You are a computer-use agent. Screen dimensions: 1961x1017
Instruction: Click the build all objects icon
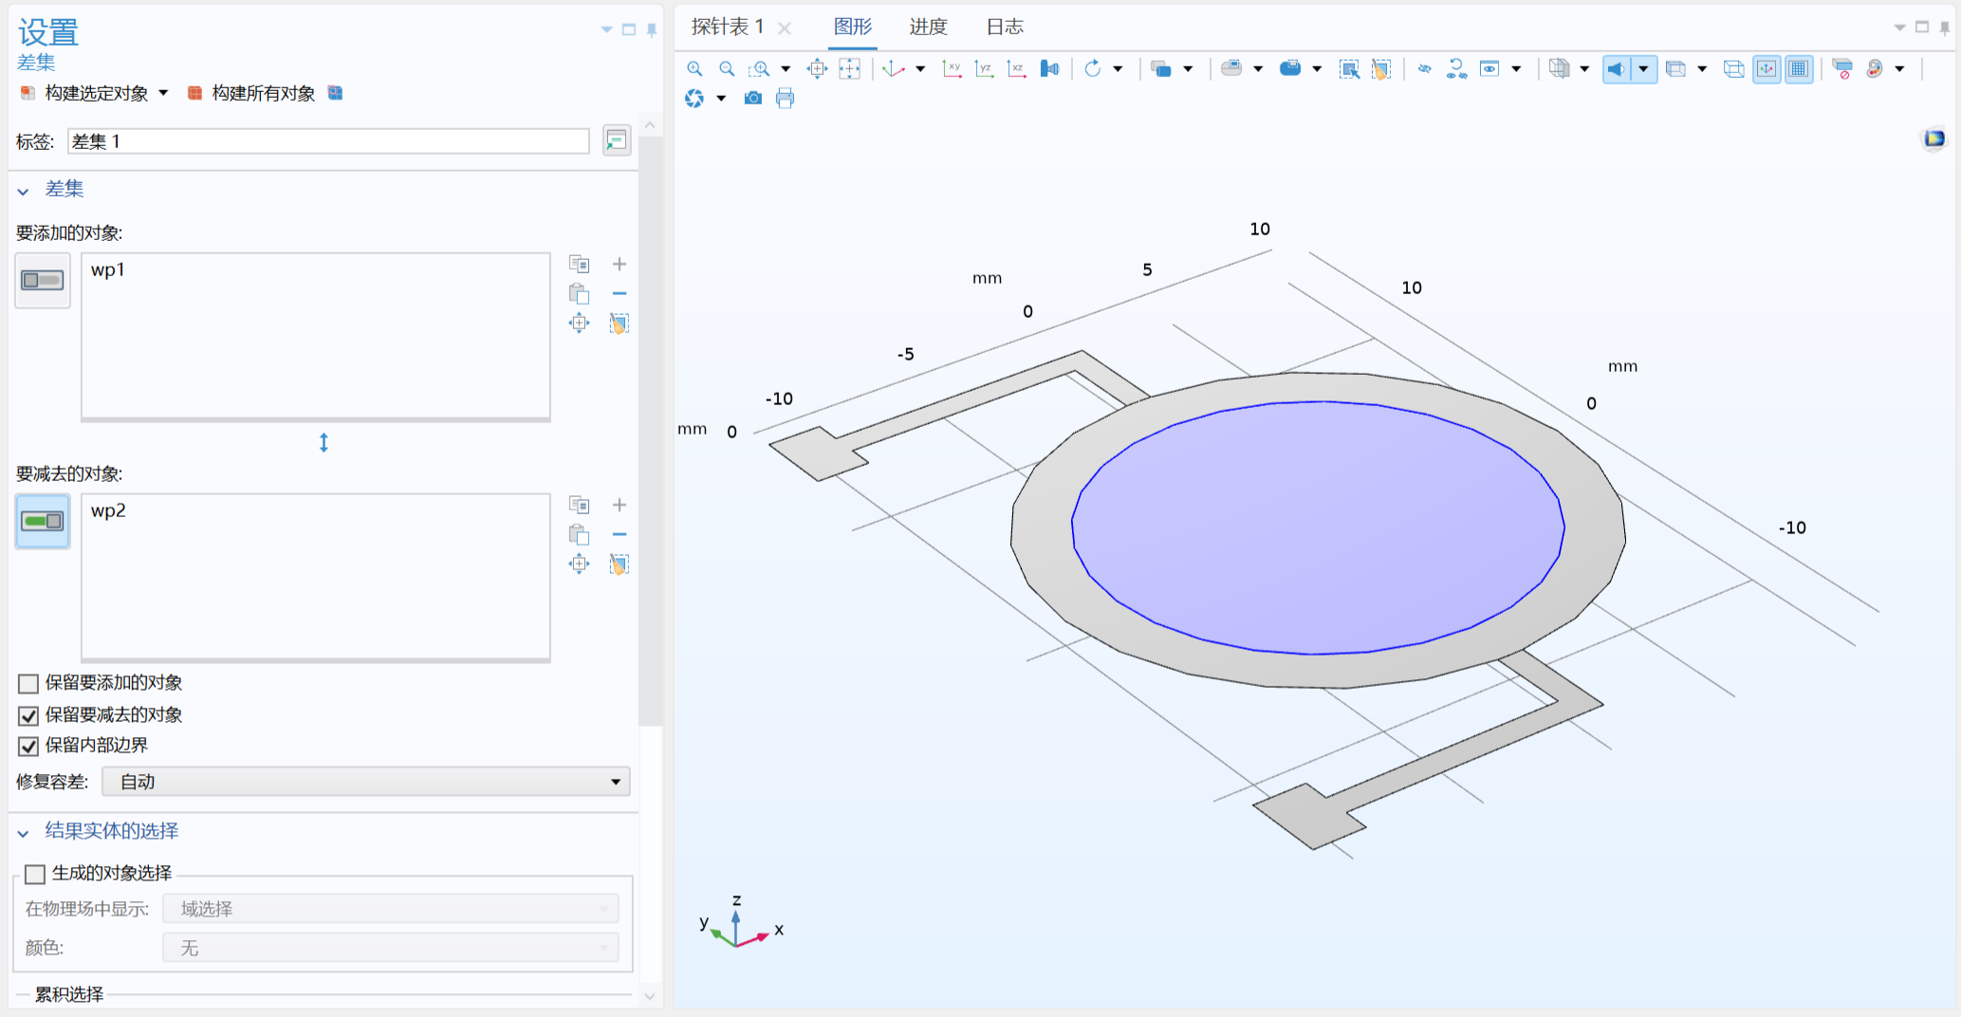click(x=194, y=93)
